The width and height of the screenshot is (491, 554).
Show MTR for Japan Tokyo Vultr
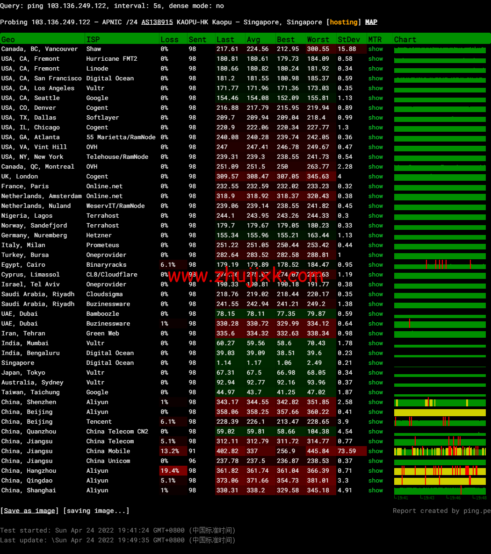click(375, 373)
